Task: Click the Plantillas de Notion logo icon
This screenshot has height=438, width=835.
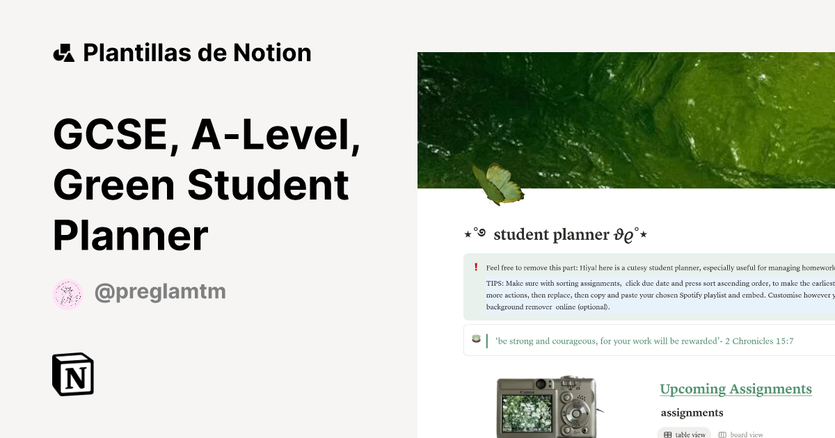Action: 65,52
